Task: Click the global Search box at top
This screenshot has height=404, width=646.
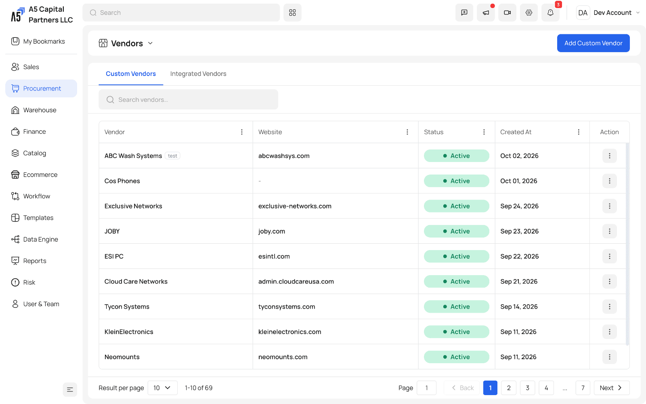Action: [181, 13]
